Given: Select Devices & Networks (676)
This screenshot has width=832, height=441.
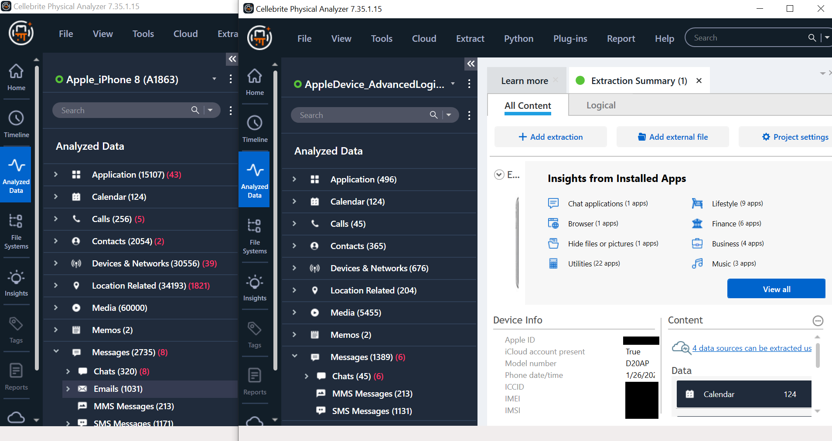Looking at the screenshot, I should click(379, 268).
